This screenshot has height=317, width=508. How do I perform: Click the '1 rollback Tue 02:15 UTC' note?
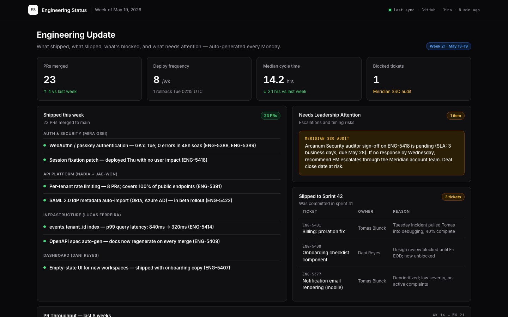(x=178, y=92)
